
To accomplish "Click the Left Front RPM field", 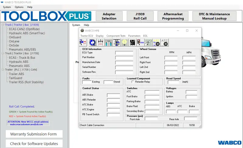I will pos(171,58).
